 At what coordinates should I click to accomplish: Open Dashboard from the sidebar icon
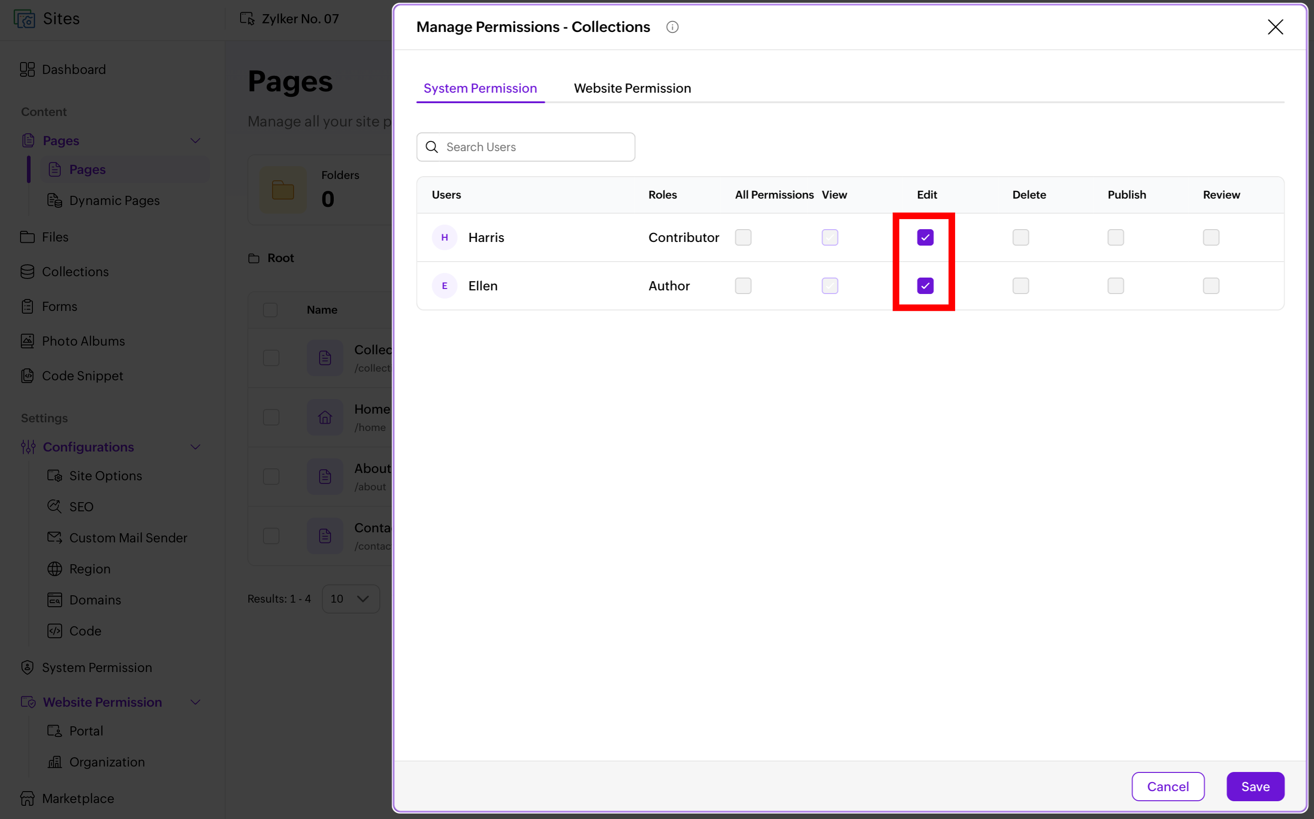(27, 69)
